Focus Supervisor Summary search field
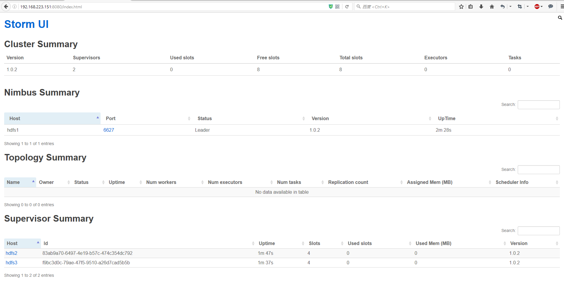Viewport: 564px width, 283px height. click(538, 230)
